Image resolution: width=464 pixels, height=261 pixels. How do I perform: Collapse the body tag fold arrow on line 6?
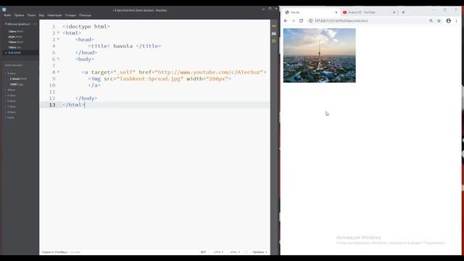click(x=58, y=59)
